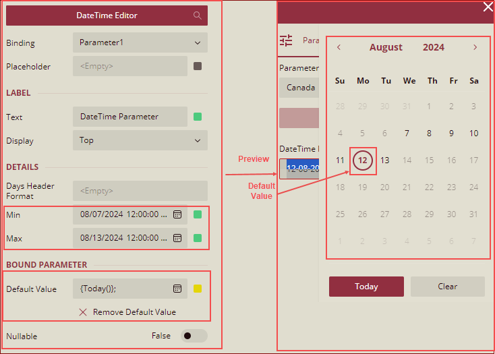Click the Parameters tab label in preview

coord(311,40)
